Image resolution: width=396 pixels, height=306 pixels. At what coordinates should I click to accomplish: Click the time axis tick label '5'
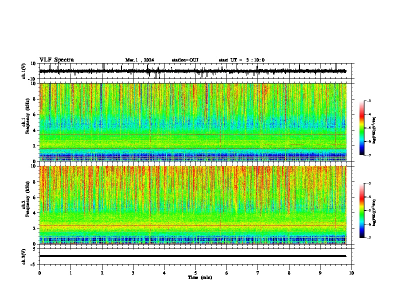pos(195,273)
